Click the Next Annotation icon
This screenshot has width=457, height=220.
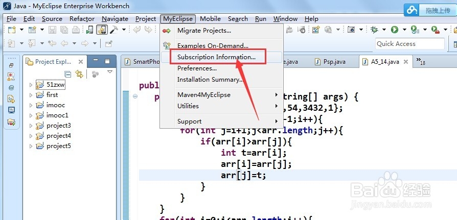click(x=12, y=44)
